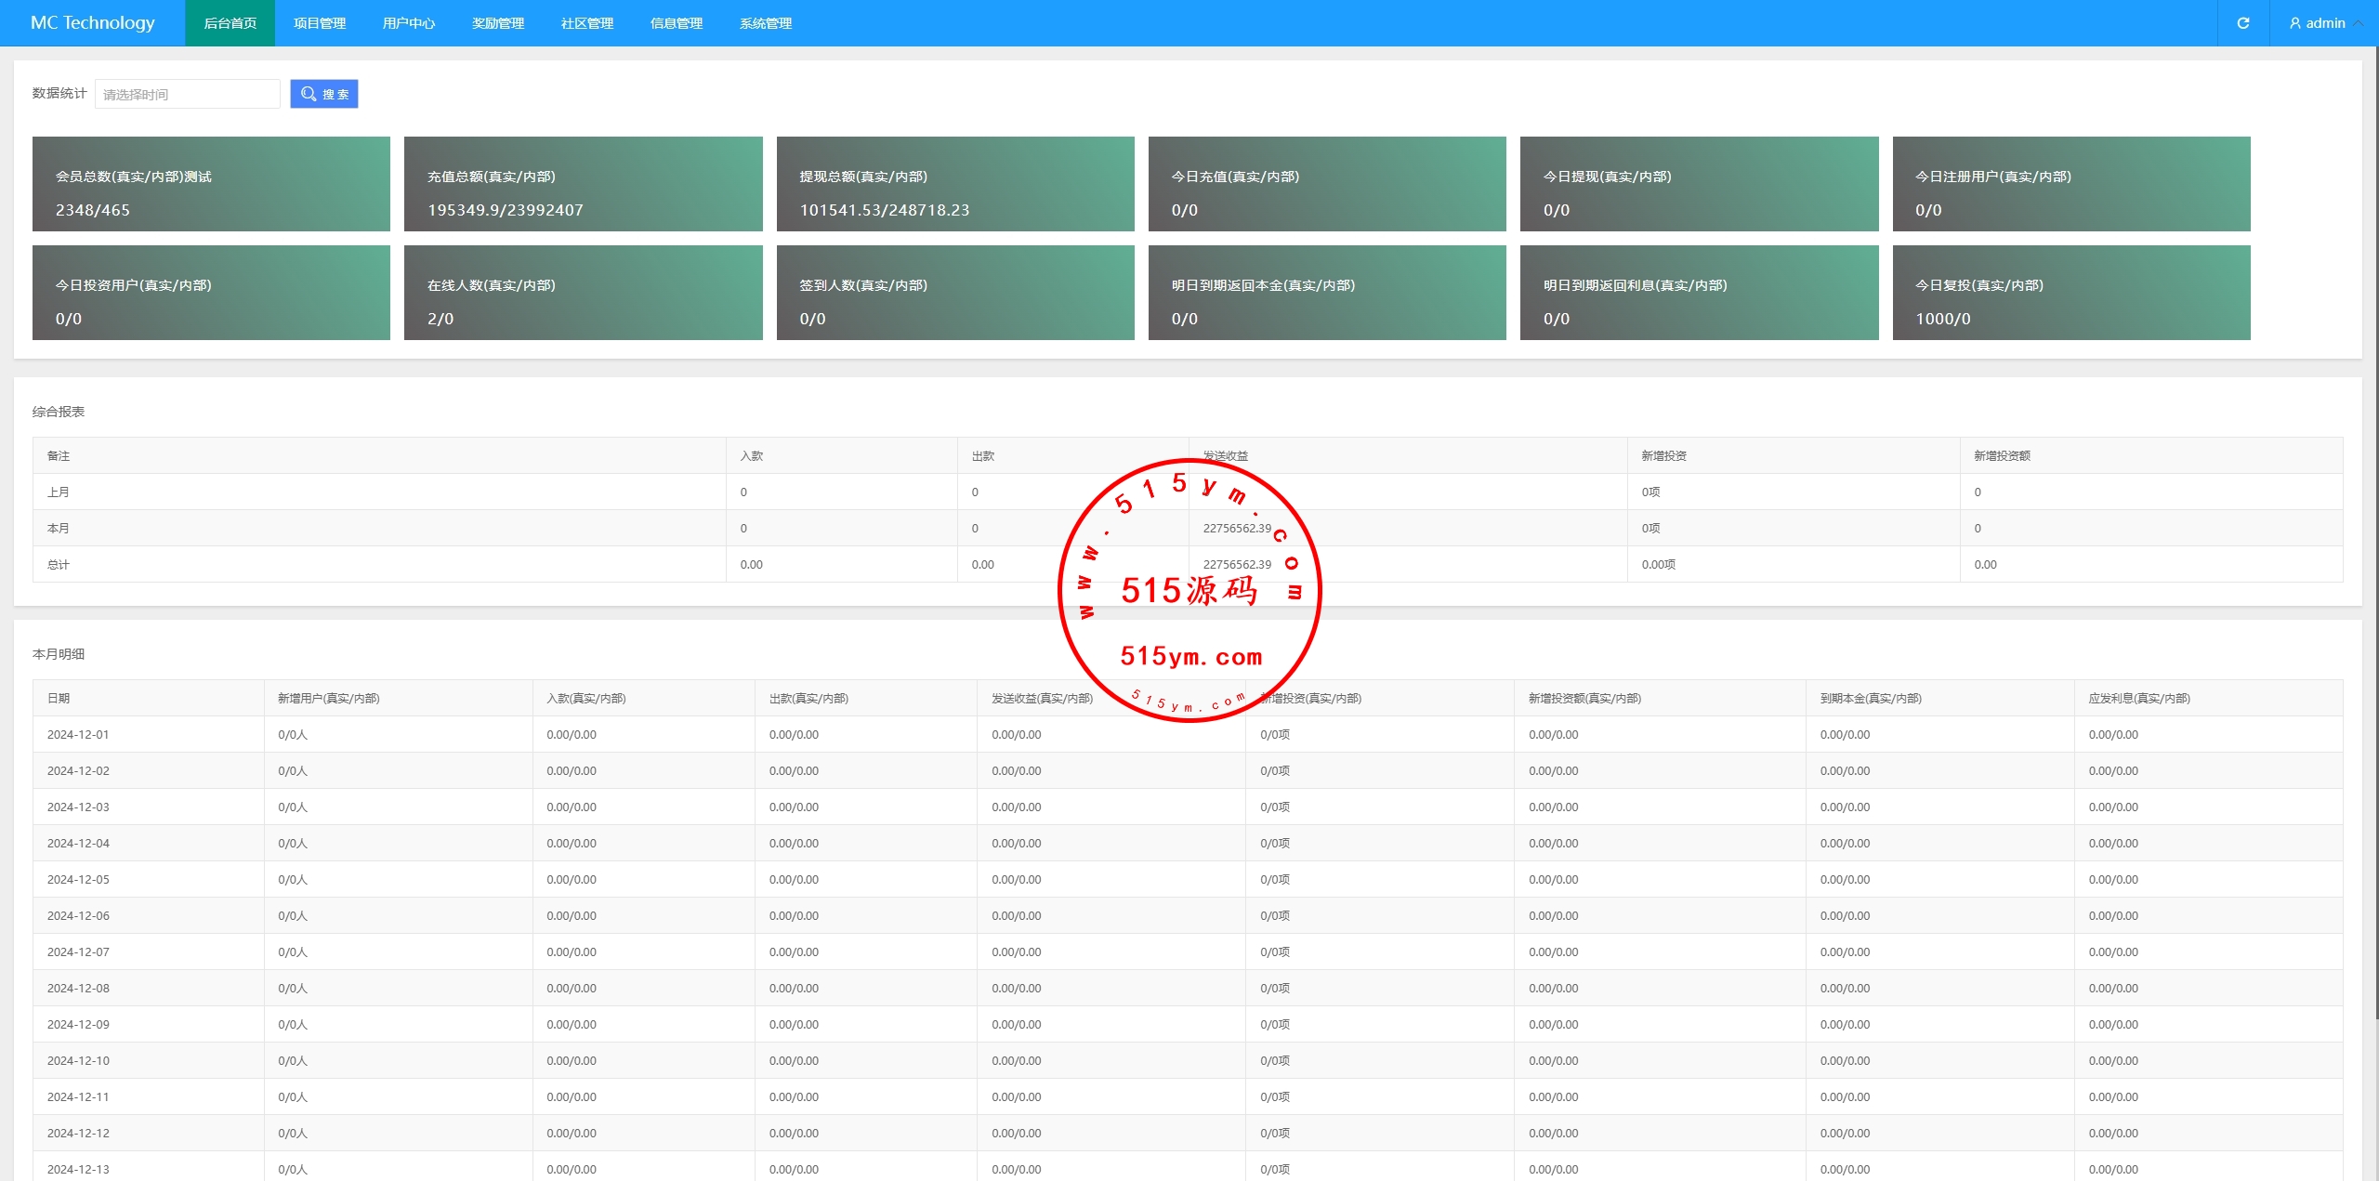
Task: Open the 项目管理 menu
Action: 319,23
